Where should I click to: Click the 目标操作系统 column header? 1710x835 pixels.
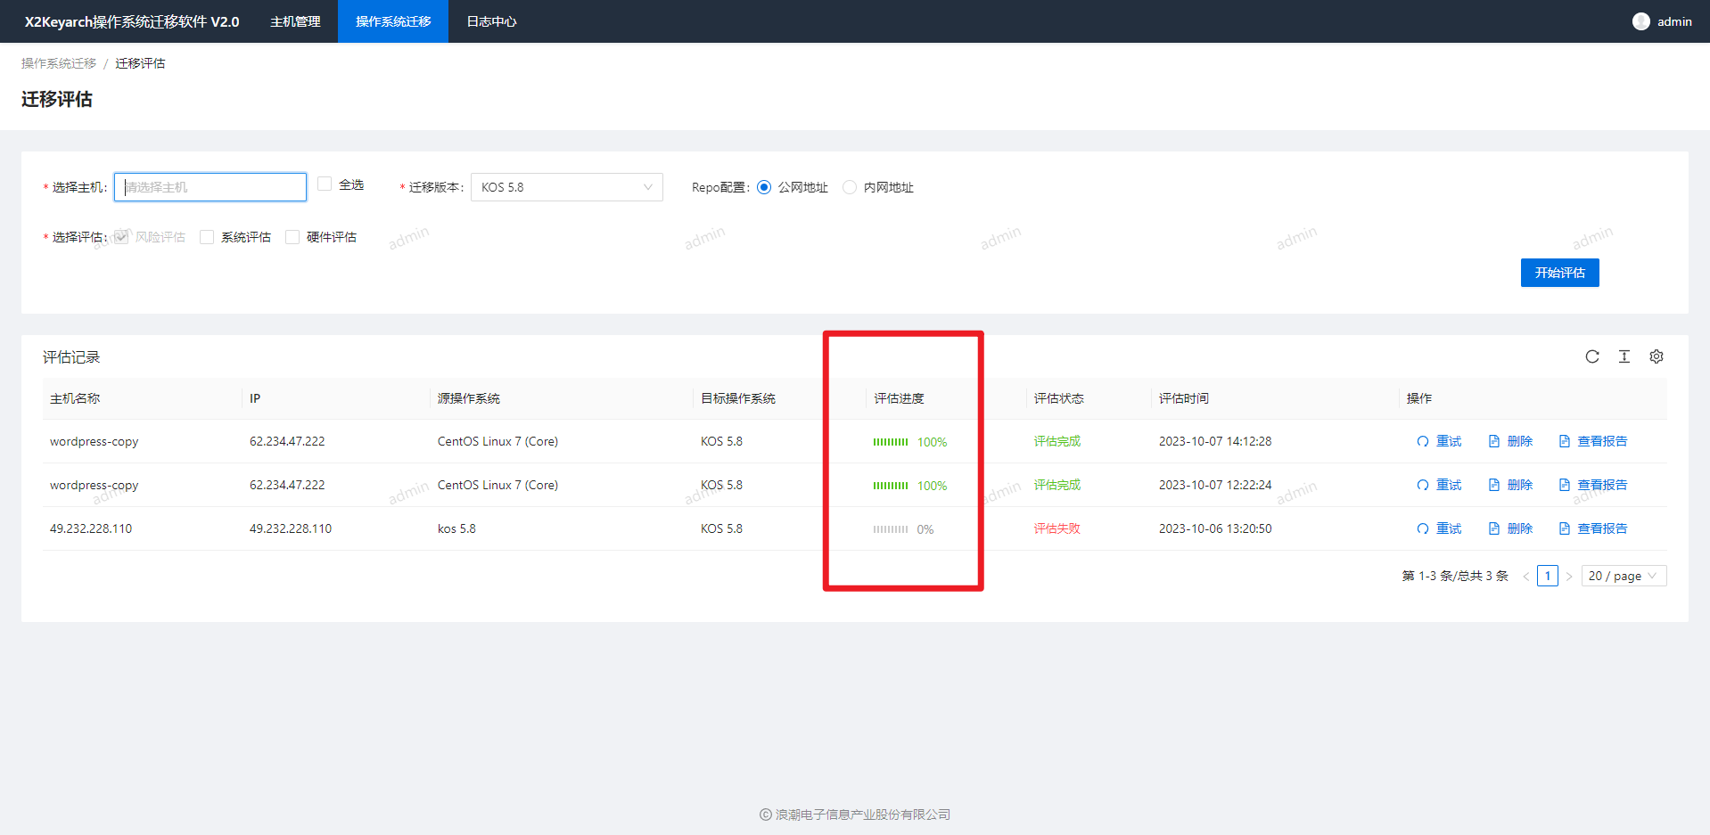pyautogui.click(x=738, y=398)
